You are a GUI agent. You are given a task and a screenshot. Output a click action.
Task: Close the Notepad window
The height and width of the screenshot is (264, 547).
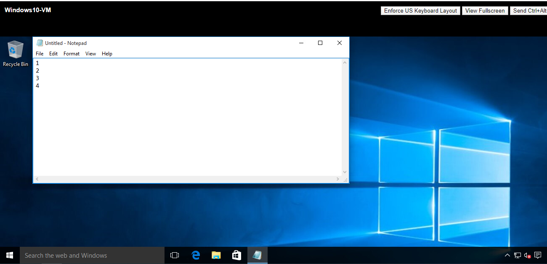tap(340, 43)
